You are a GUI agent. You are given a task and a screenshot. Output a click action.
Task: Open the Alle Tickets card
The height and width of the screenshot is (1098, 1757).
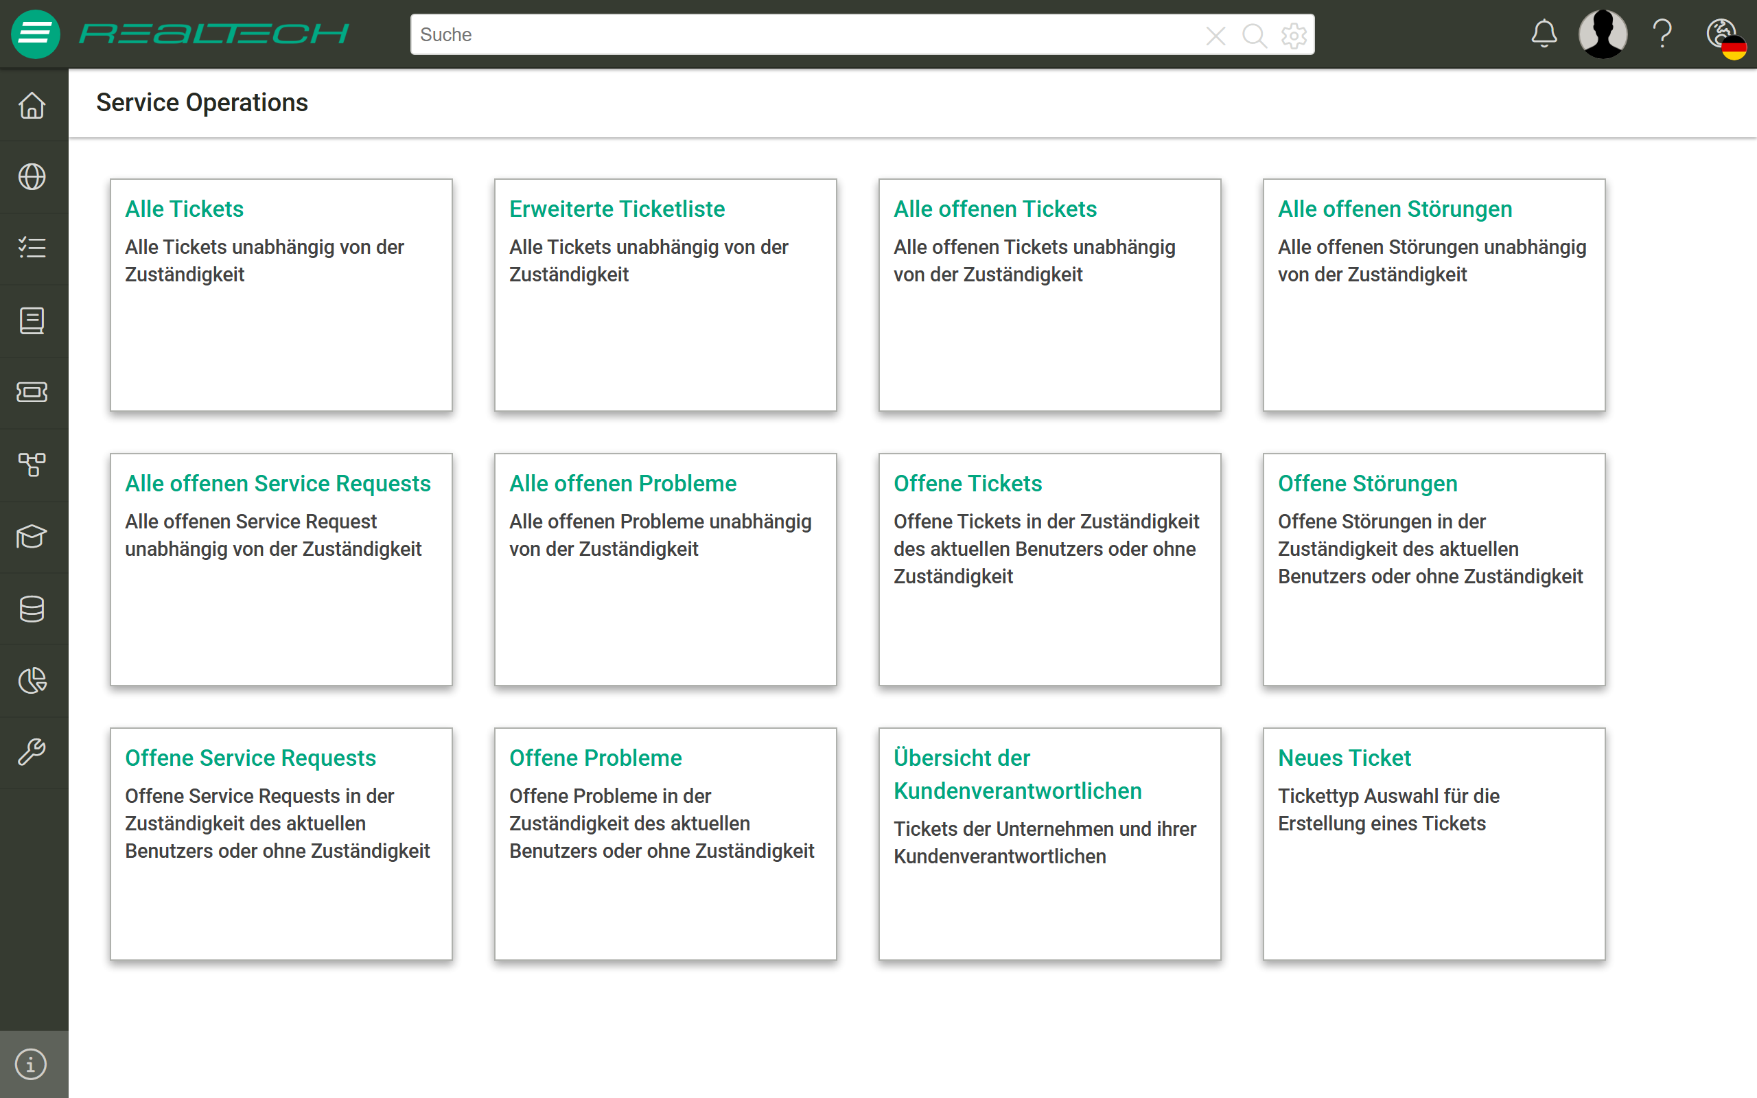(281, 295)
